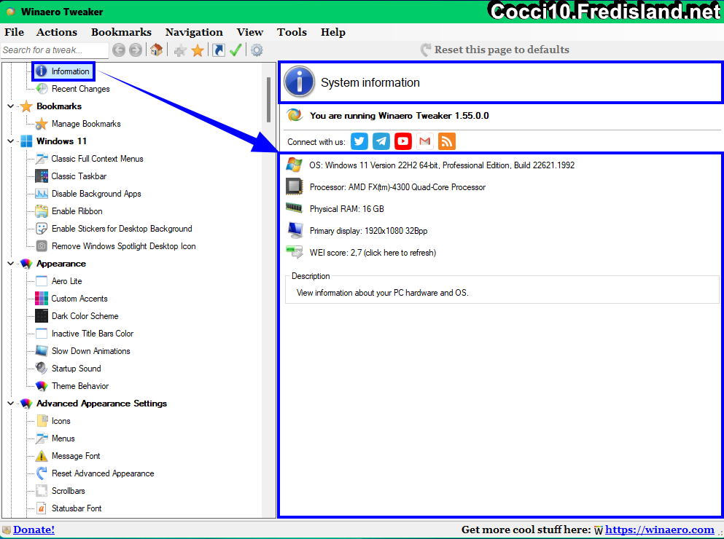
Task: Collapse the Appearance tree section
Action: tap(11, 264)
